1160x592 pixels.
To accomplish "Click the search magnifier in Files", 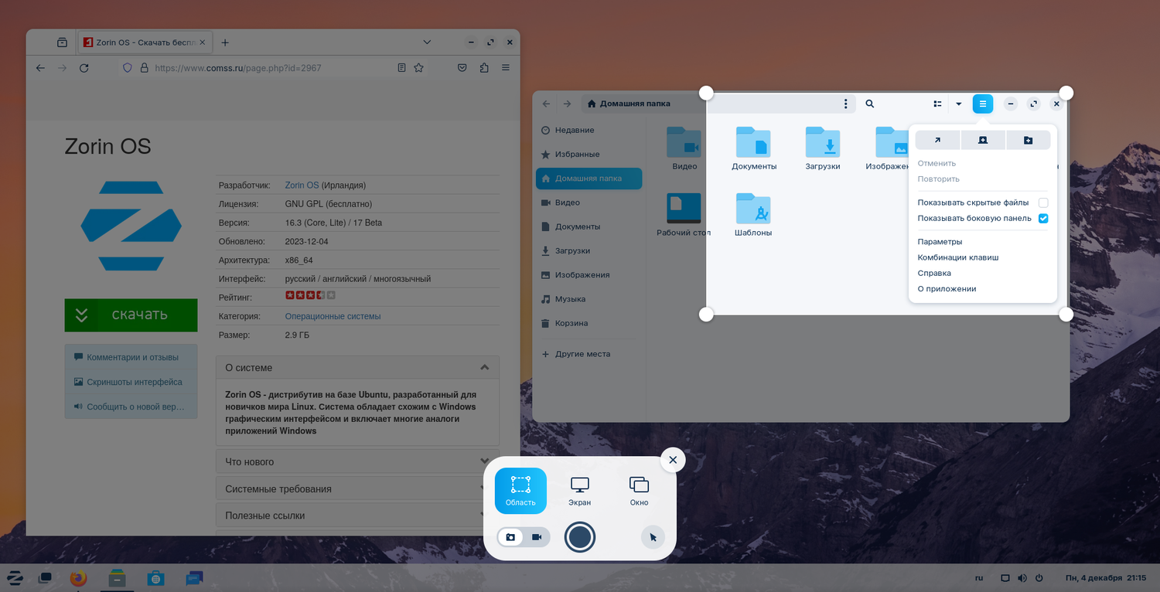I will tap(870, 104).
